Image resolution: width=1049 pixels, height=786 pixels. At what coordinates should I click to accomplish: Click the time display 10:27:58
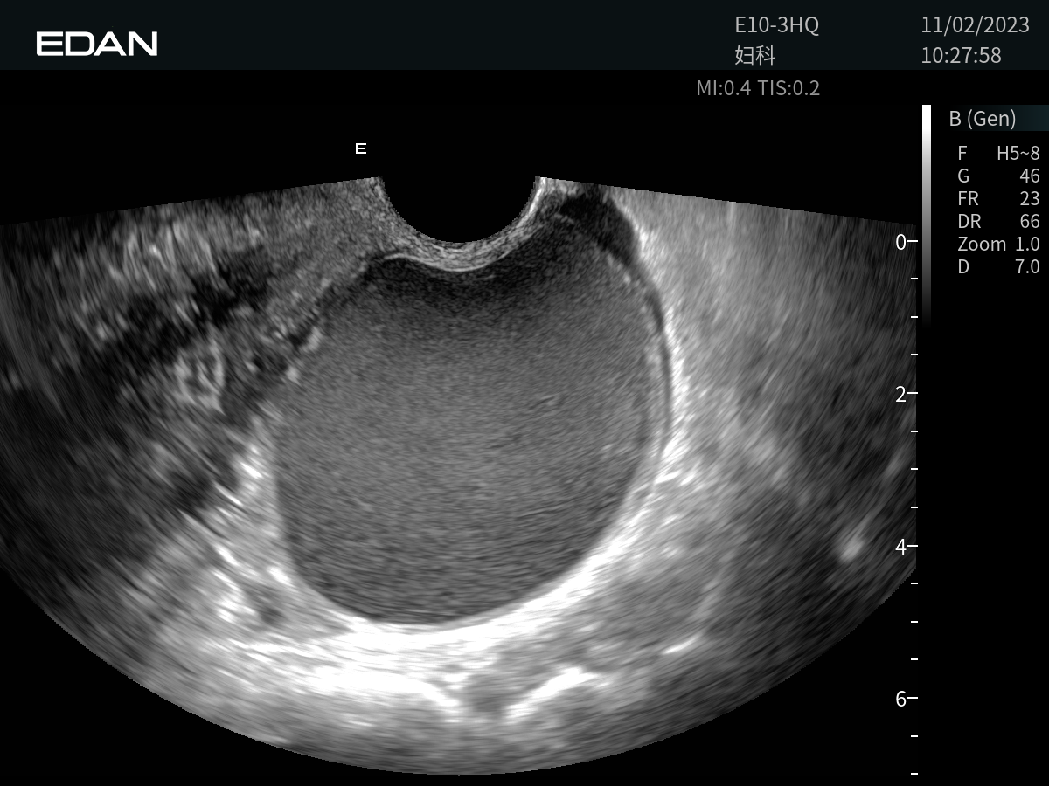(x=961, y=56)
